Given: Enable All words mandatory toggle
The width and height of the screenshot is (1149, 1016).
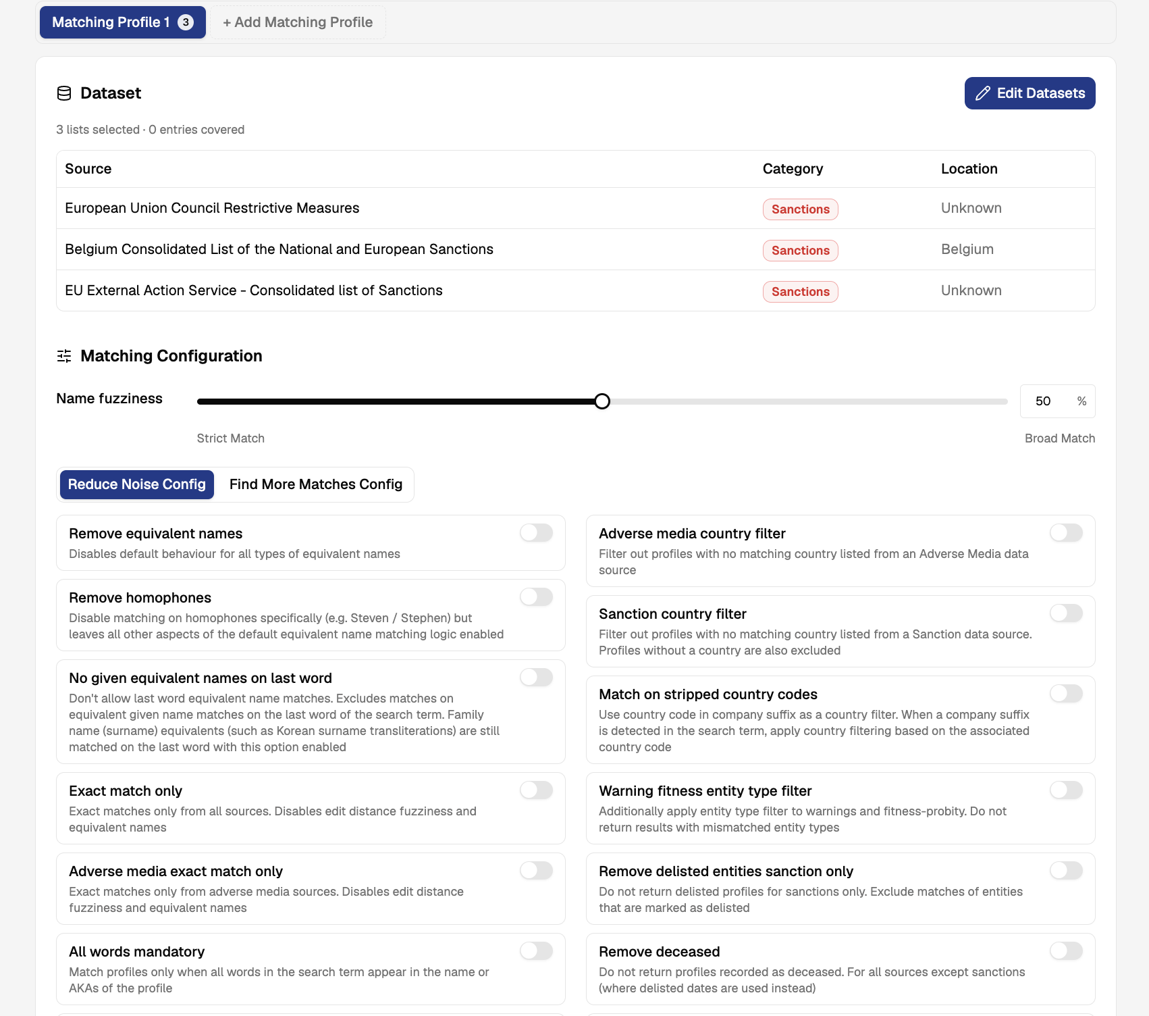Looking at the screenshot, I should (x=537, y=951).
